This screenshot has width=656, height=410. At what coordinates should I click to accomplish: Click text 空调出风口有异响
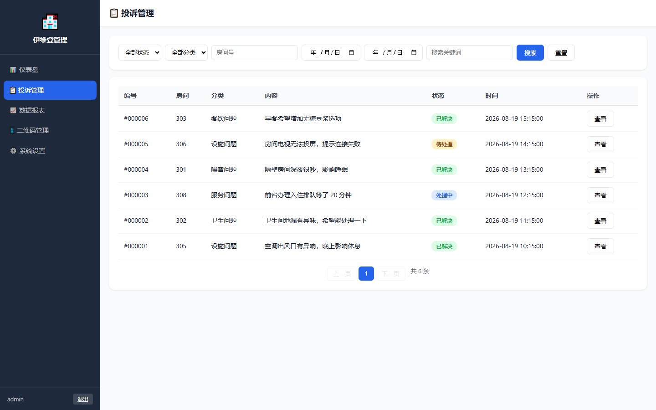[290, 246]
